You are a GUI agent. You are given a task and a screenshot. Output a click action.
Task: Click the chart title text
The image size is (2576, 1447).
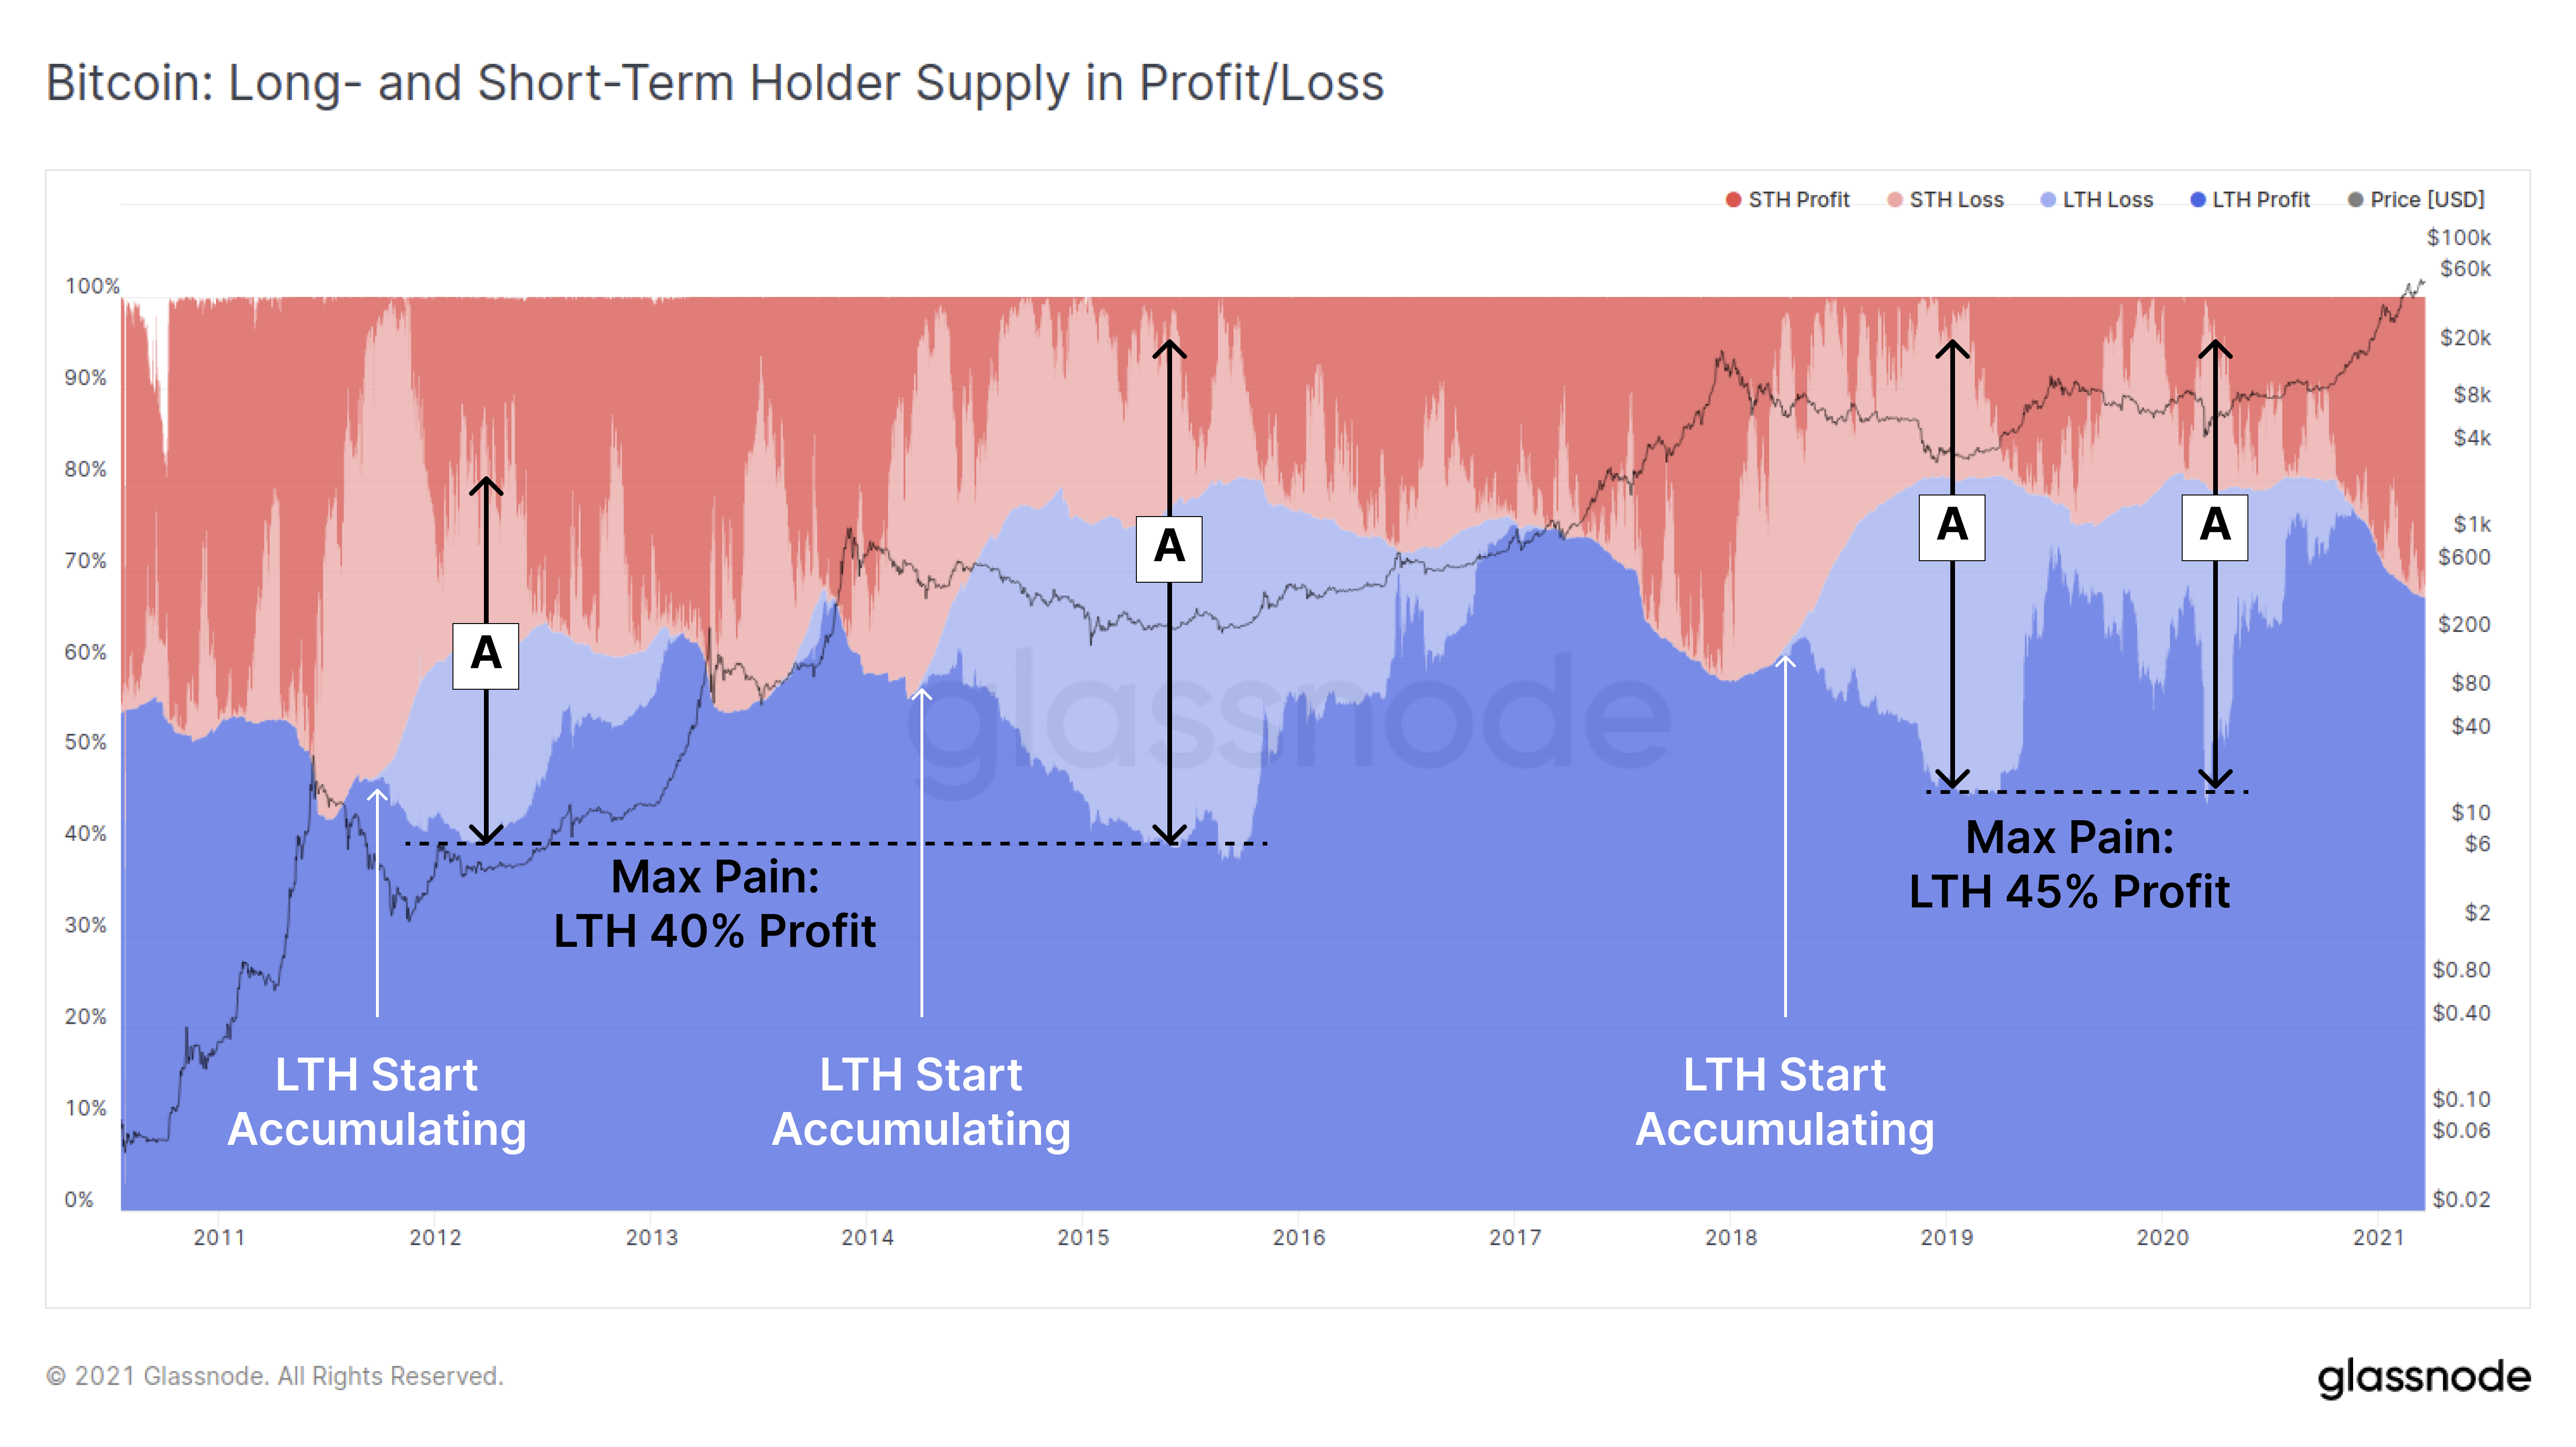tap(715, 83)
